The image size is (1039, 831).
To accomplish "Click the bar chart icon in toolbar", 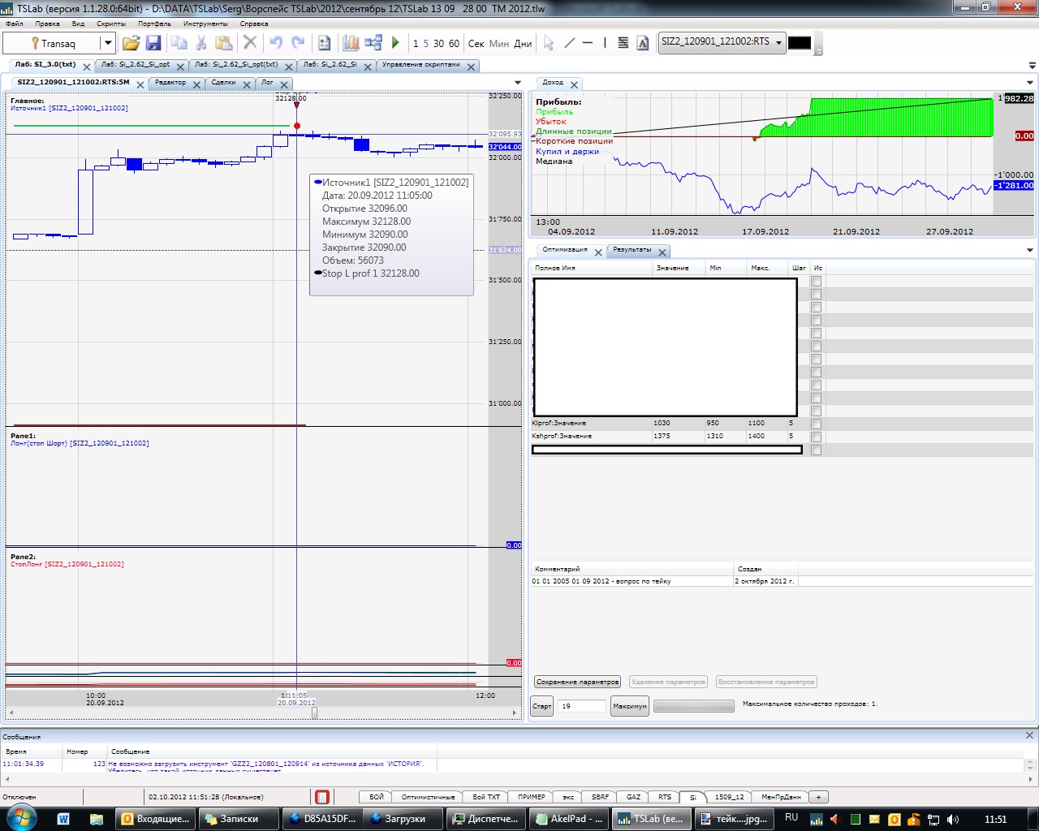I will click(x=351, y=43).
